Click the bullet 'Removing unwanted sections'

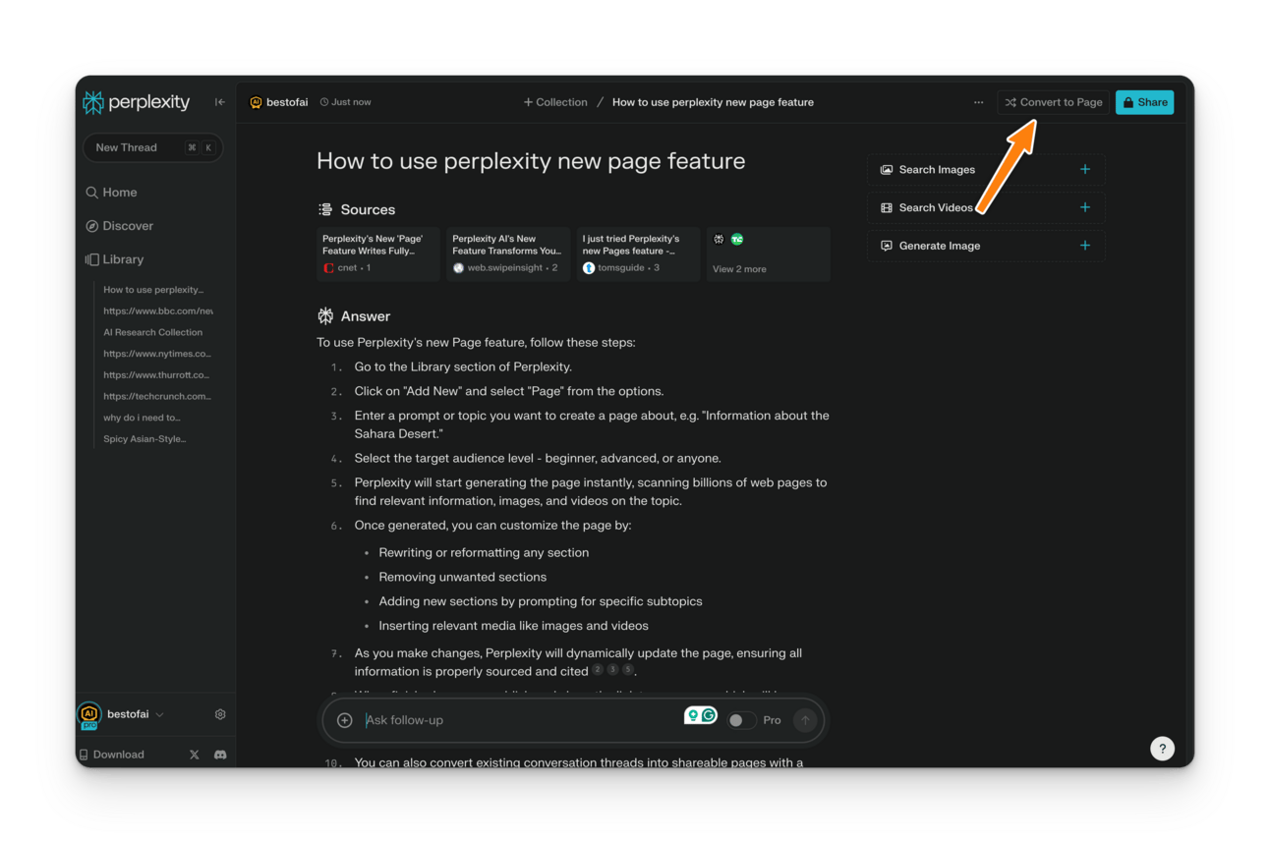(x=463, y=577)
